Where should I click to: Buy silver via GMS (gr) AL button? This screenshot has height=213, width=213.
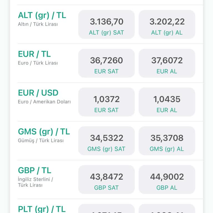click(167, 141)
